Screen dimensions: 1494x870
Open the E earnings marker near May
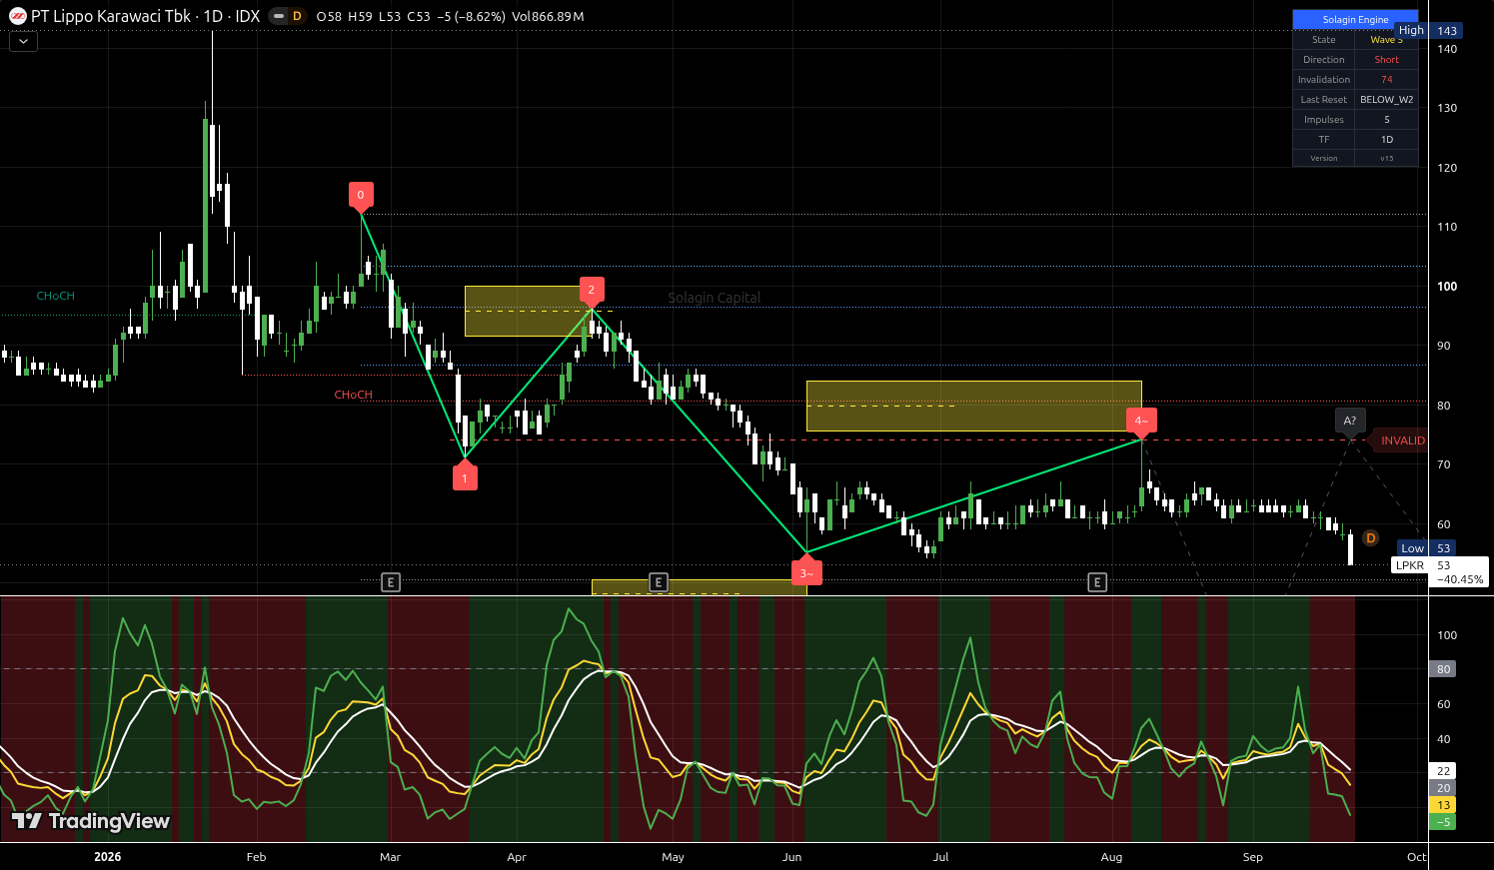tap(658, 582)
